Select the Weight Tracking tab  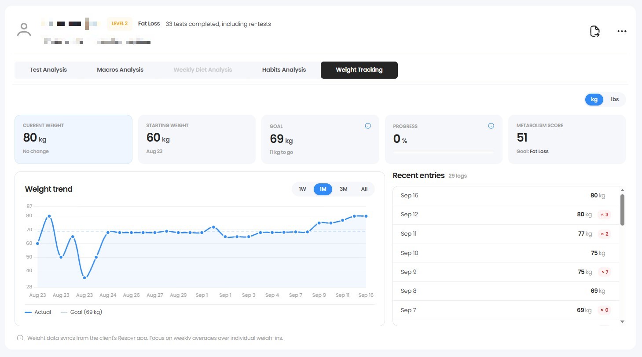[359, 70]
